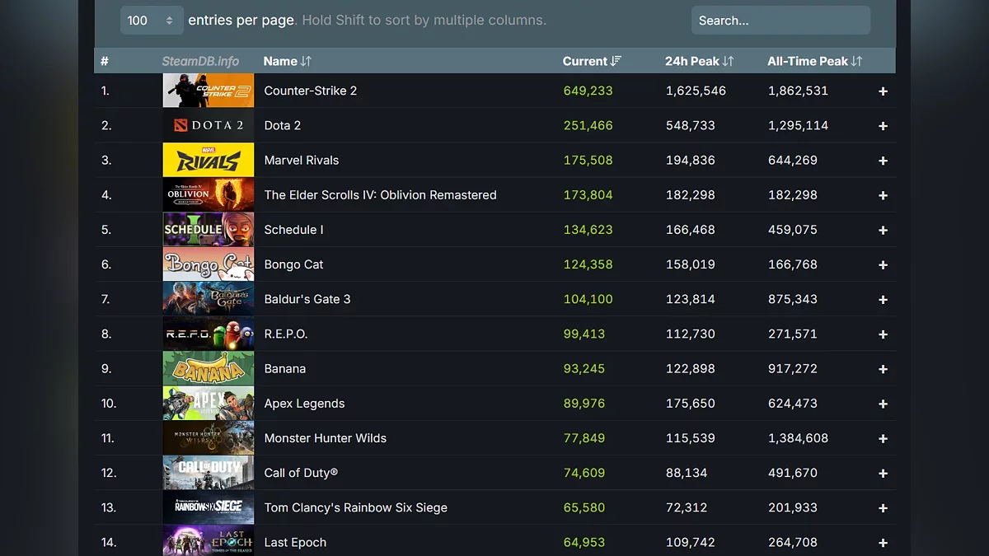Image resolution: width=989 pixels, height=556 pixels.
Task: Open the Last Epoch thumbnail image
Action: point(209,540)
